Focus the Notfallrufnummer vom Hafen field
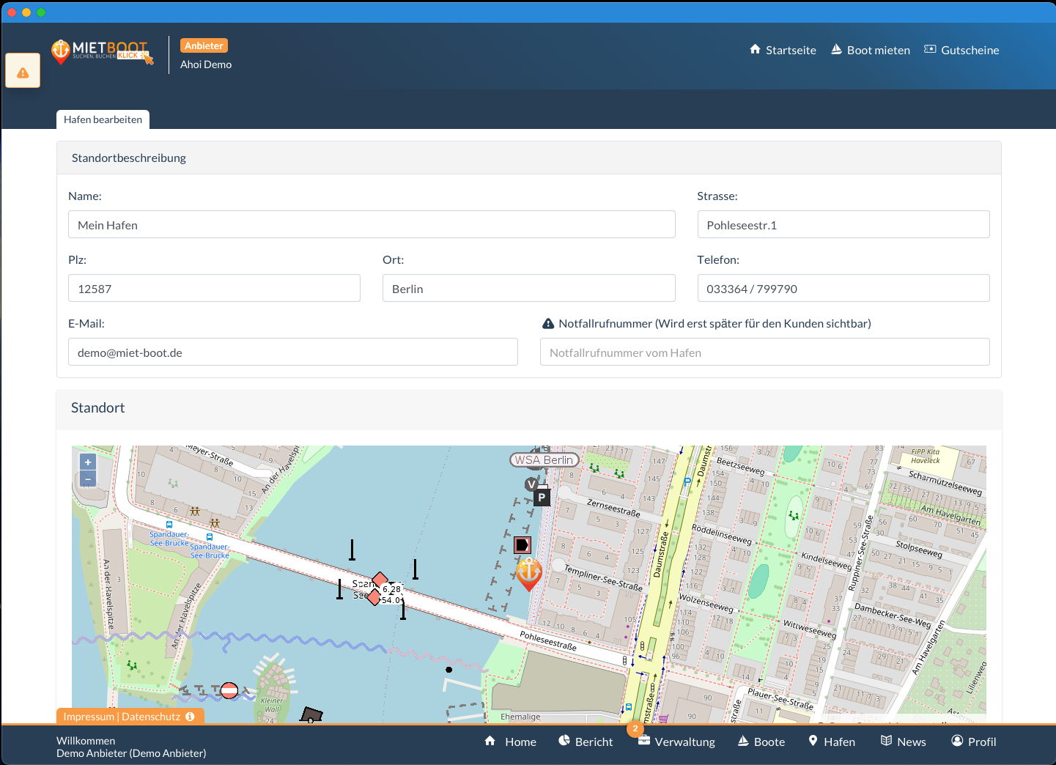This screenshot has width=1056, height=765. click(x=764, y=352)
